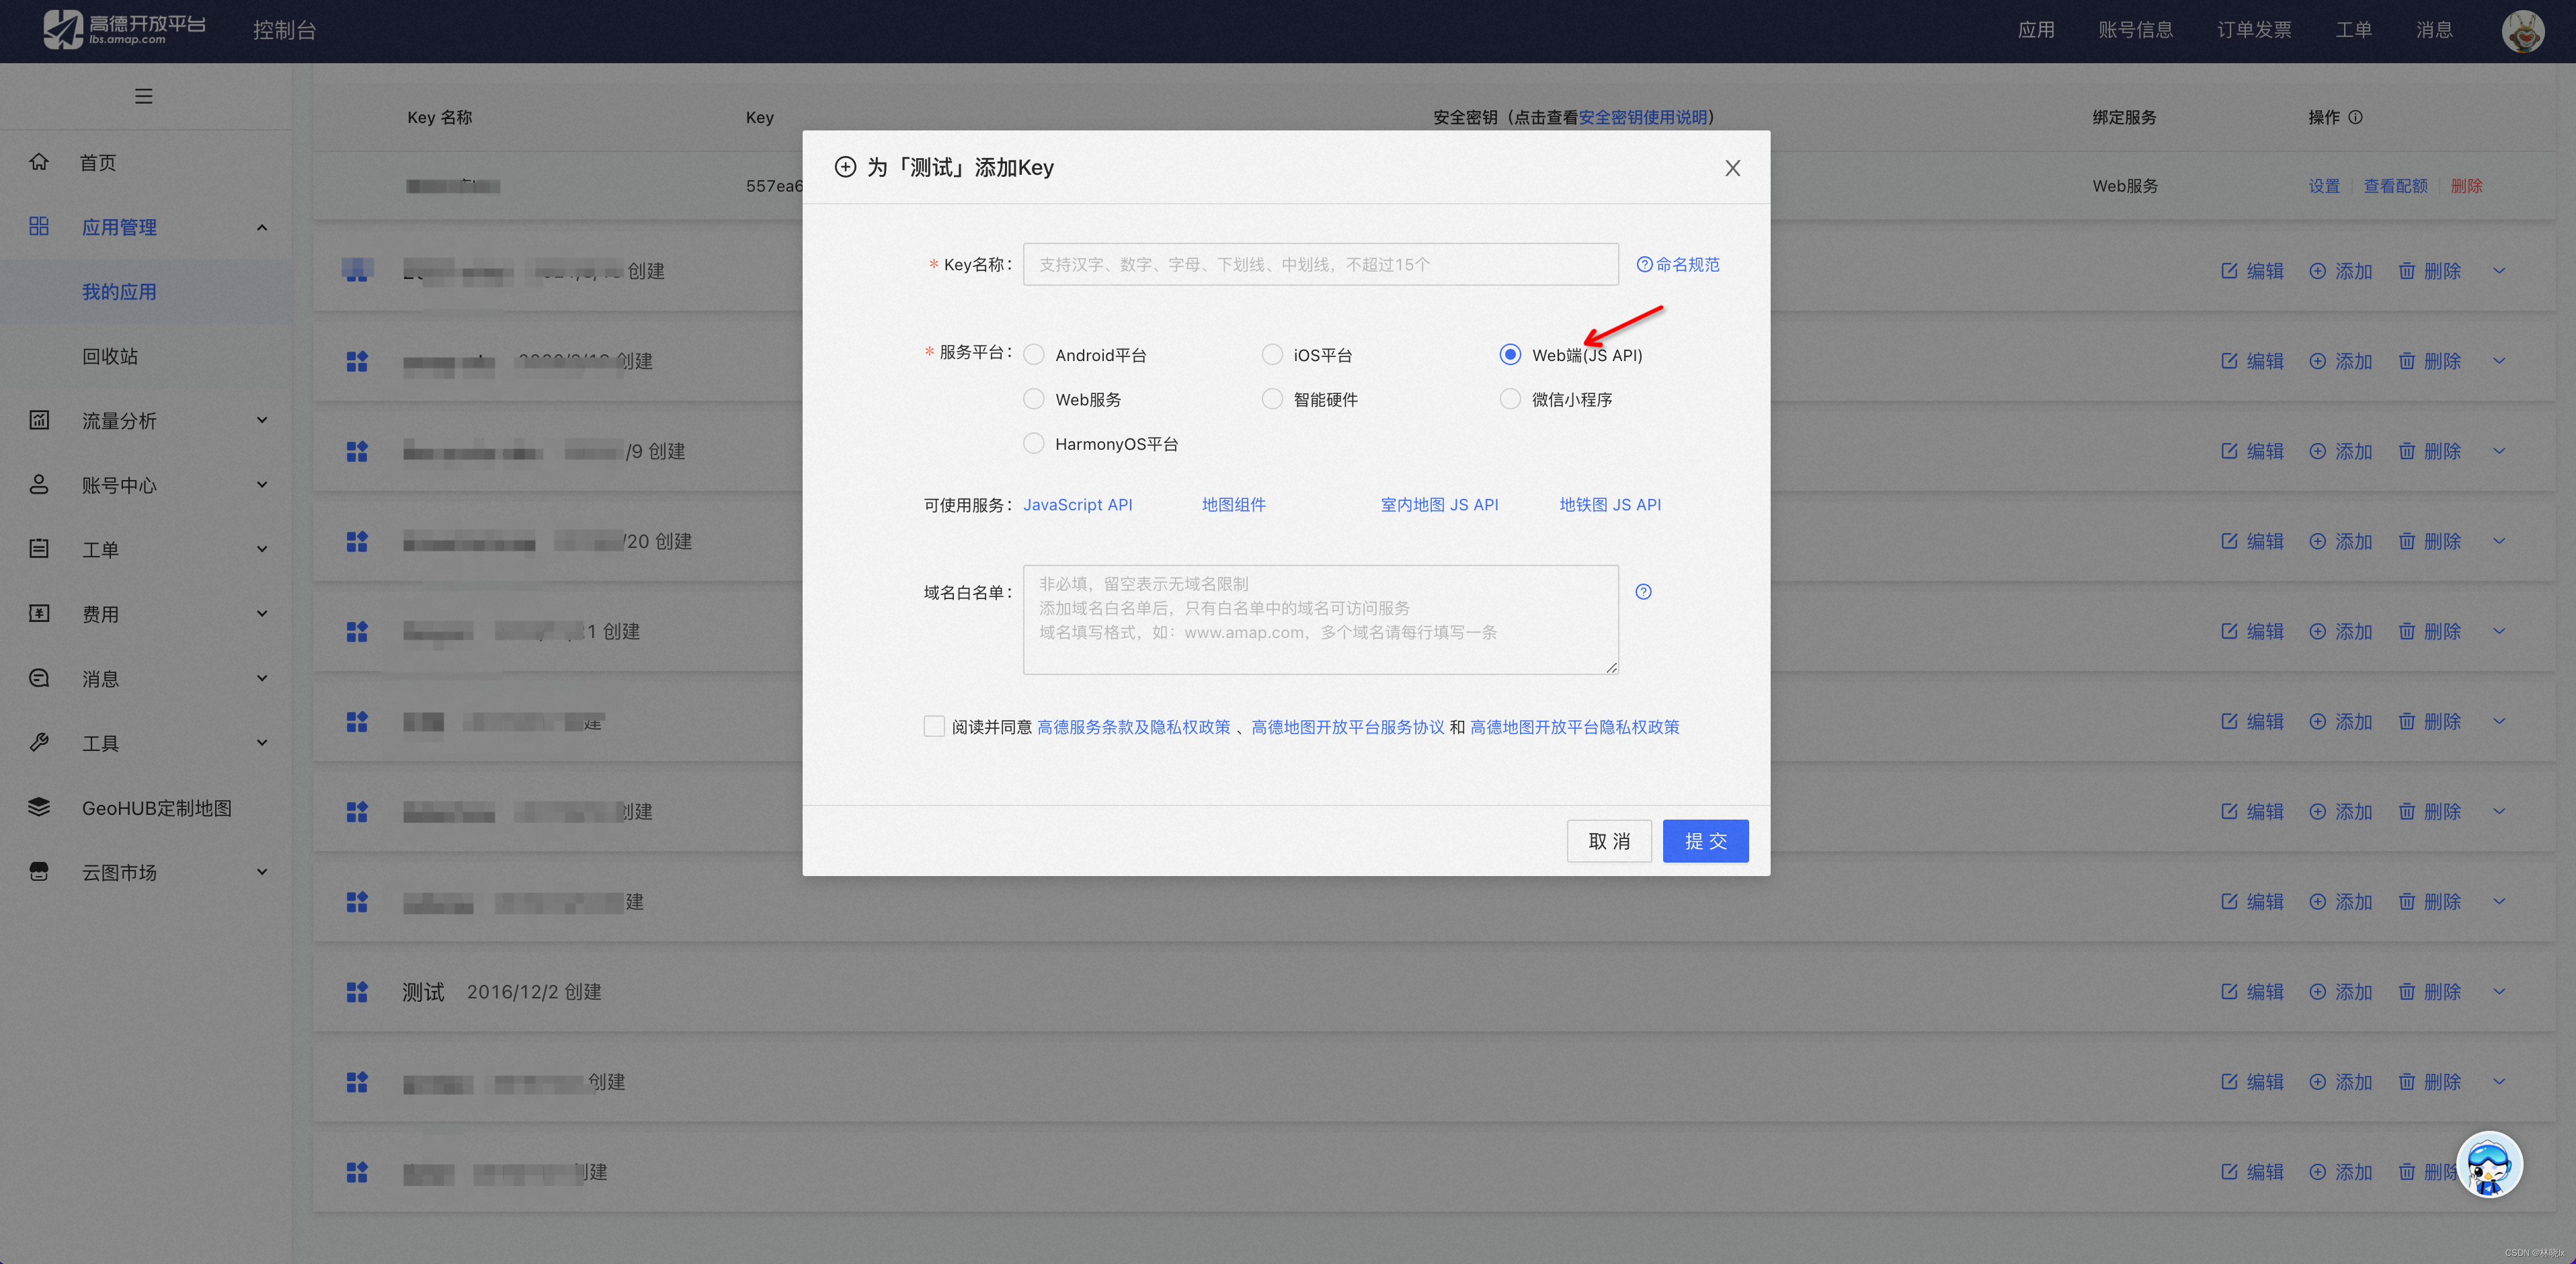Viewport: 2576px width, 1264px height.
Task: Click the hamburger menu icon in sidebar
Action: pyautogui.click(x=144, y=96)
